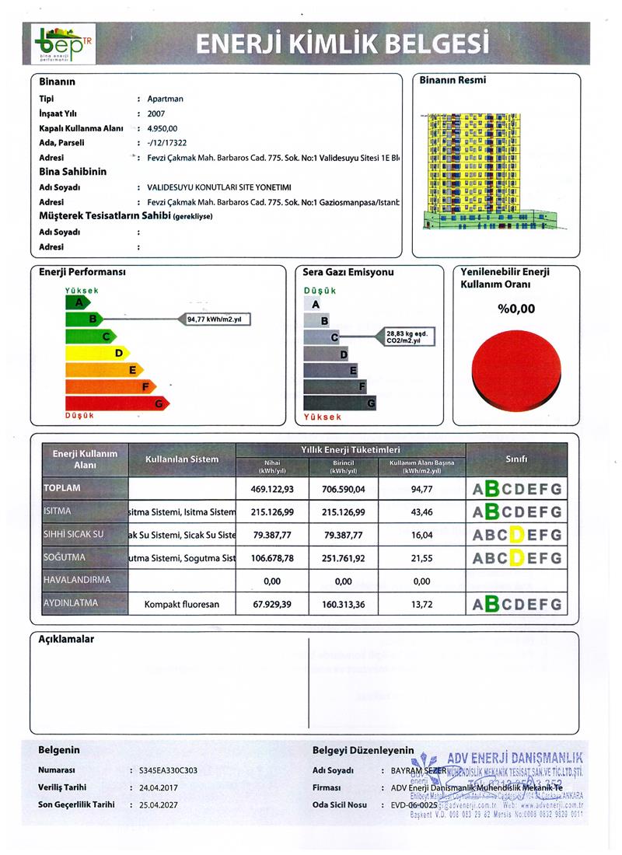Select the SOĞUTMA row label

tap(85, 557)
